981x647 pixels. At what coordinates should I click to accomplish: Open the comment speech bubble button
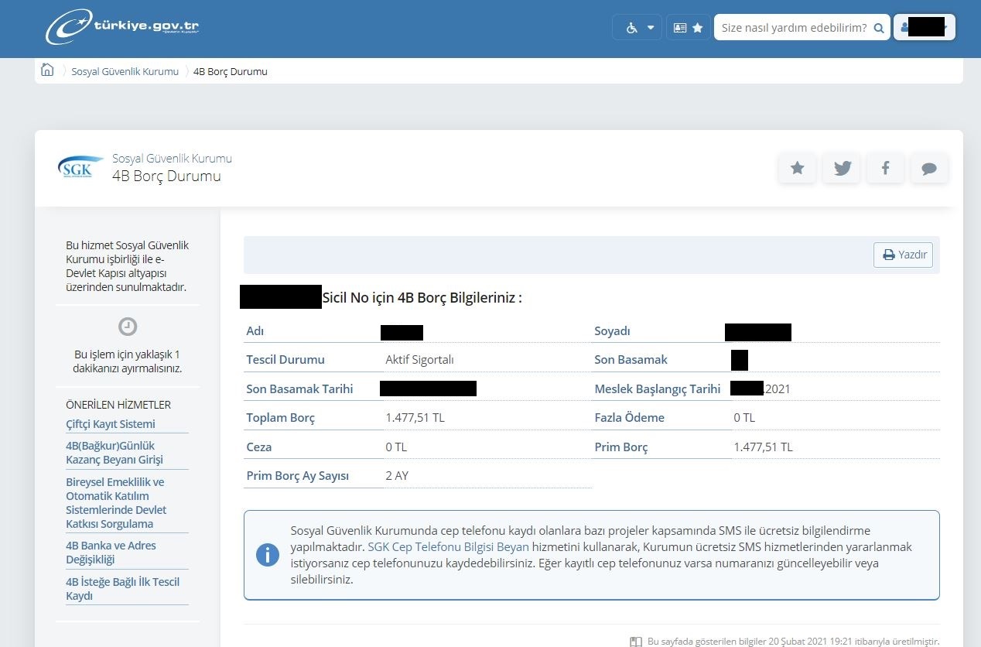pos(929,168)
